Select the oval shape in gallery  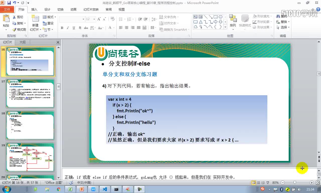tap(220, 17)
